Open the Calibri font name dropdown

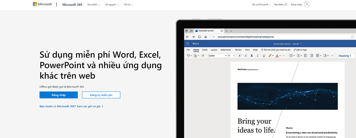[217, 55]
